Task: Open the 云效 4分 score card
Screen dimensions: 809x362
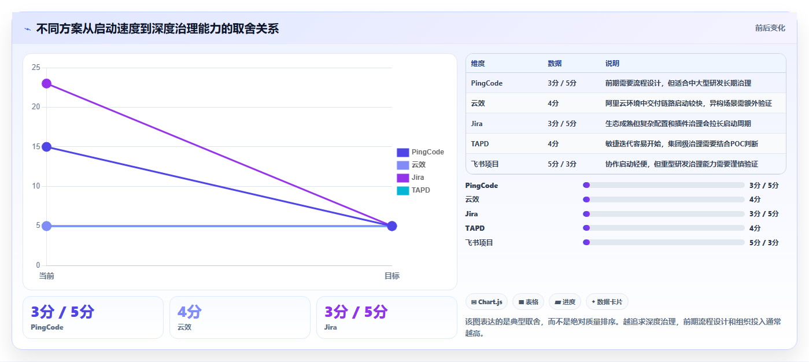Action: point(240,317)
